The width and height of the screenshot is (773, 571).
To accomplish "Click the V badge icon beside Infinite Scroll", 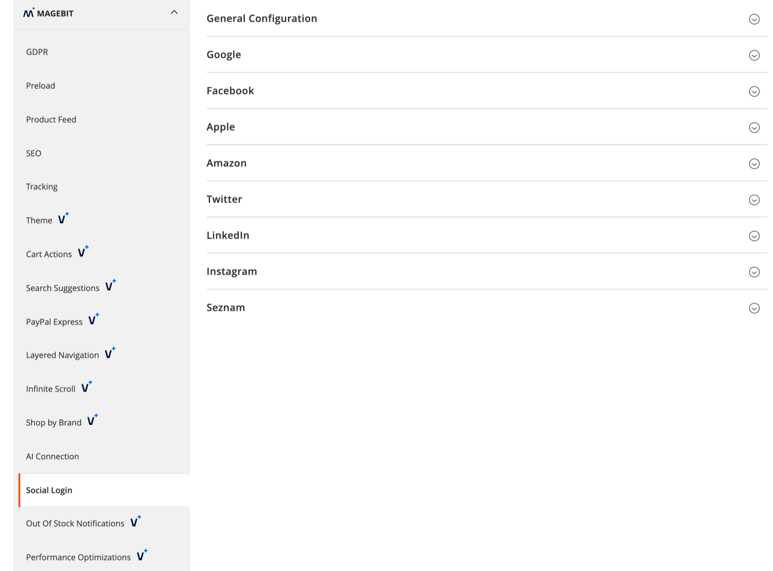I will point(87,387).
